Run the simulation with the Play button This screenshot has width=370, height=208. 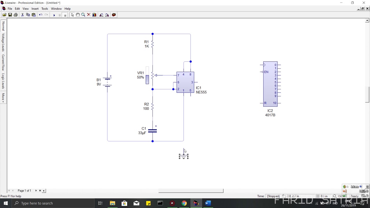pyautogui.click(x=54, y=15)
